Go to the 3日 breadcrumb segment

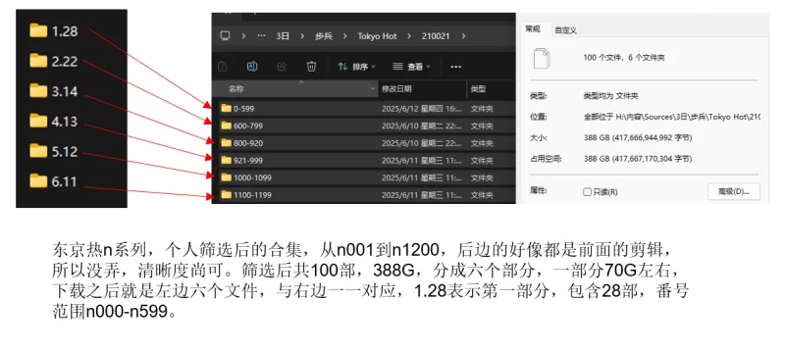click(283, 36)
